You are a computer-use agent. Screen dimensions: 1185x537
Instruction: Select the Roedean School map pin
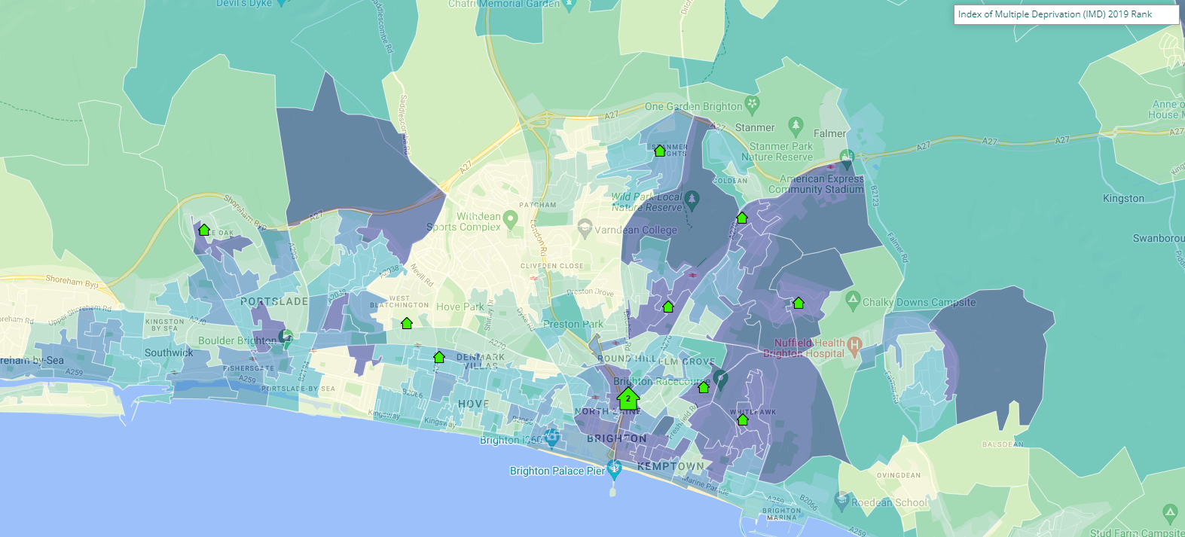pos(841,500)
